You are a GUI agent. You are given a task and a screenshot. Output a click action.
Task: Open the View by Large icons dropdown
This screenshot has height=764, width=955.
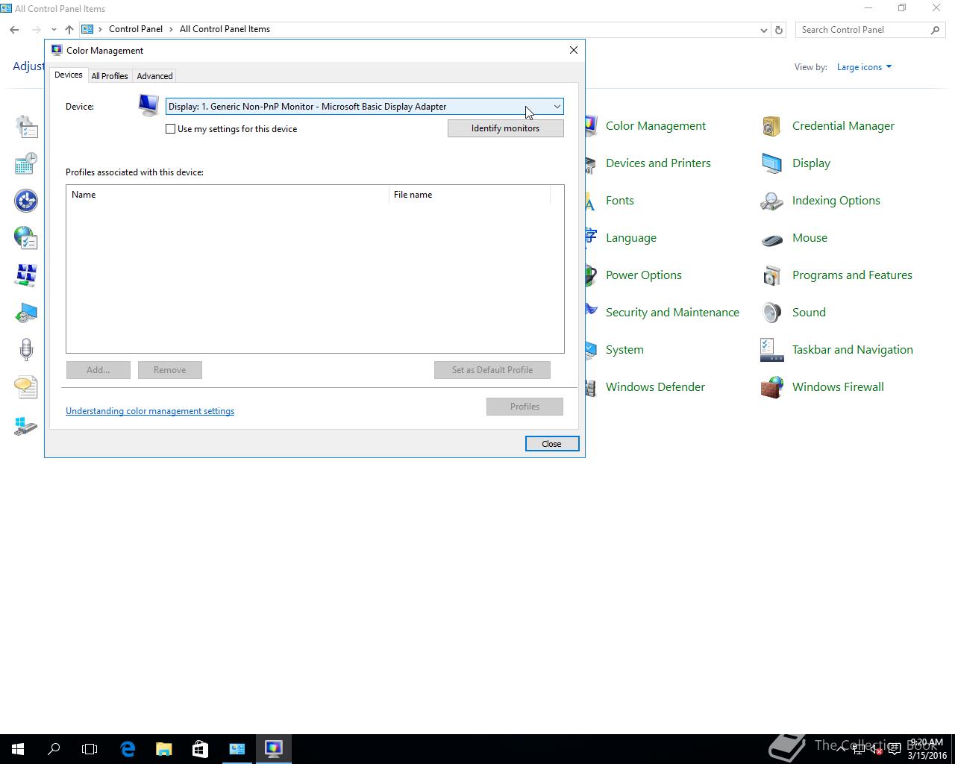(864, 67)
